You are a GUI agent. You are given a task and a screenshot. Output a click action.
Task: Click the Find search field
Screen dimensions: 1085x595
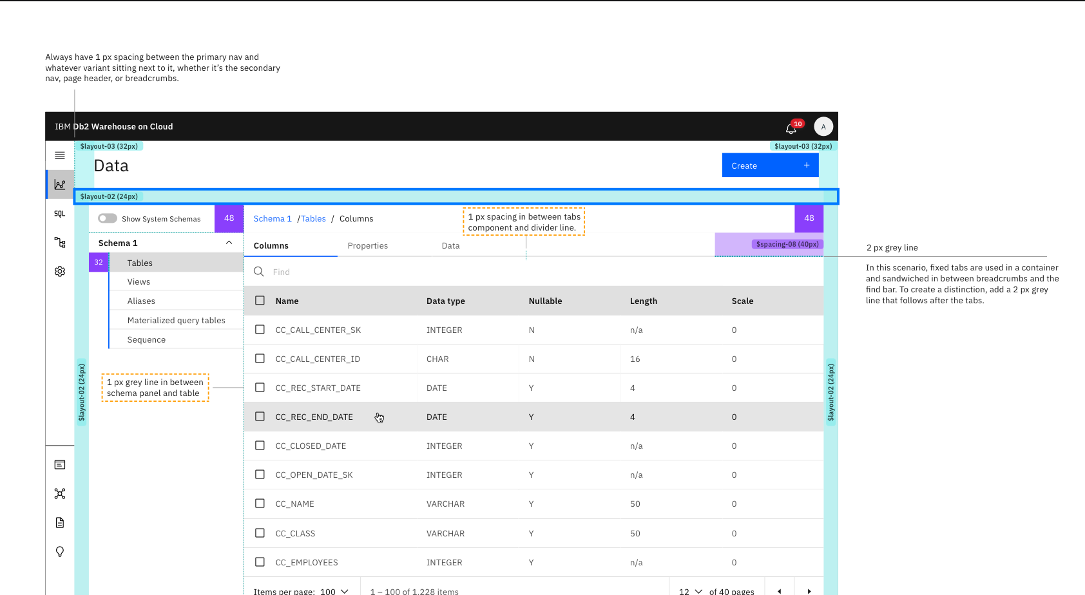pos(533,272)
